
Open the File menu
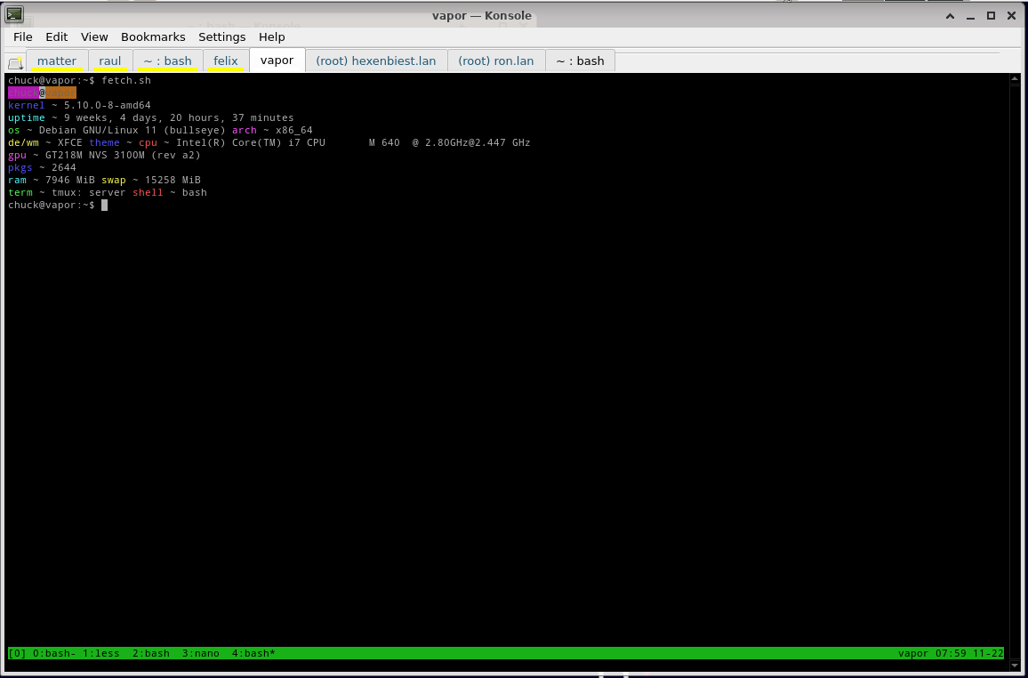(x=22, y=36)
